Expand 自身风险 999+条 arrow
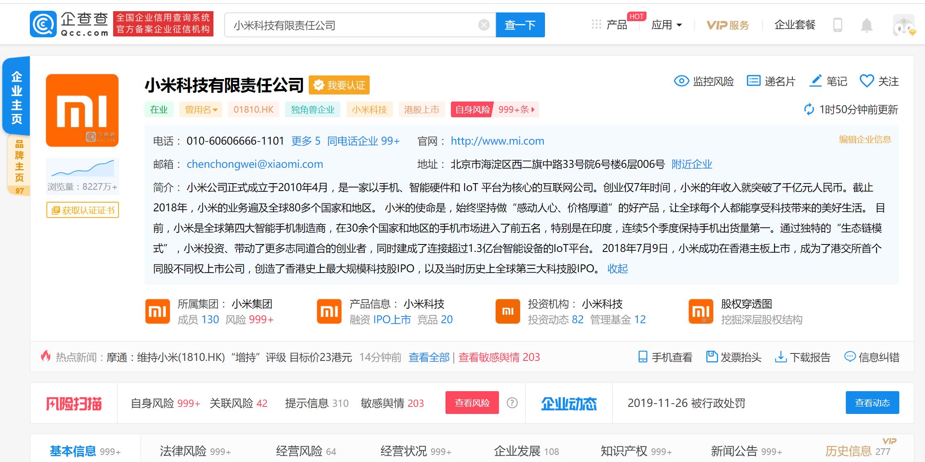The height and width of the screenshot is (462, 925). pos(533,110)
